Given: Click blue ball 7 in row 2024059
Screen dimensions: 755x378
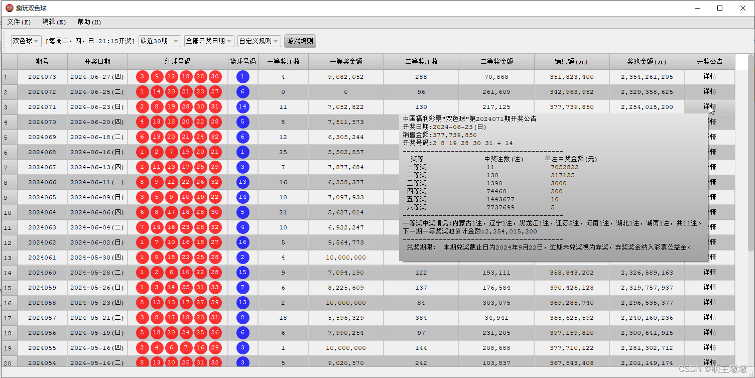Looking at the screenshot, I should (x=242, y=288).
